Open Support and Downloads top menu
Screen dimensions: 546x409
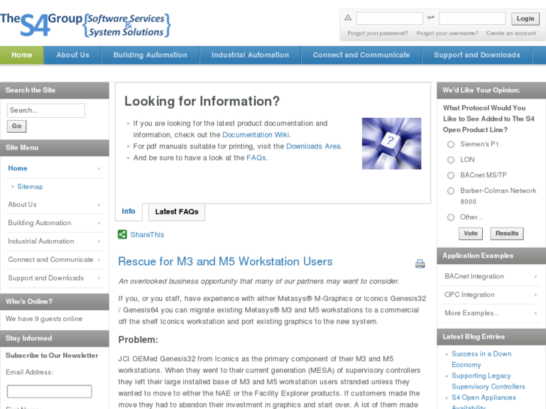(477, 55)
